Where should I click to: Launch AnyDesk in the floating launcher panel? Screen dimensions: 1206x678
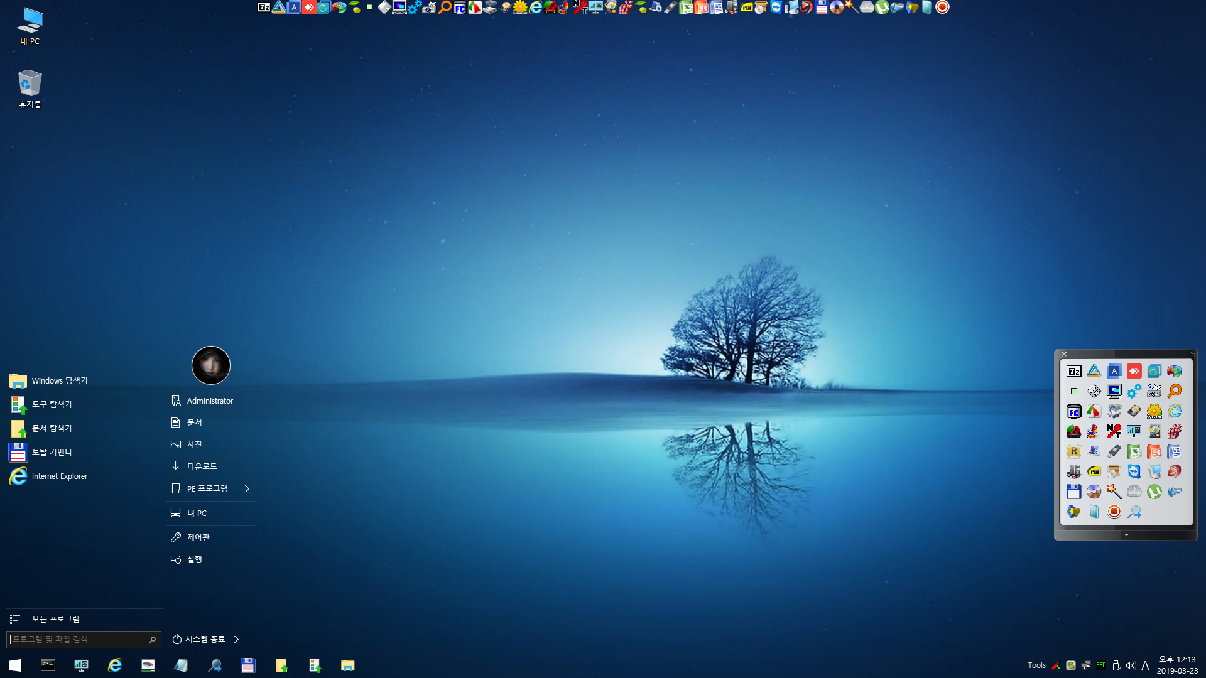(1134, 371)
